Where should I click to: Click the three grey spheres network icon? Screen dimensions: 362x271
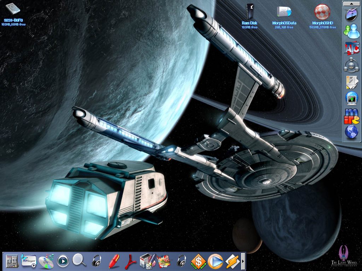click(x=351, y=65)
